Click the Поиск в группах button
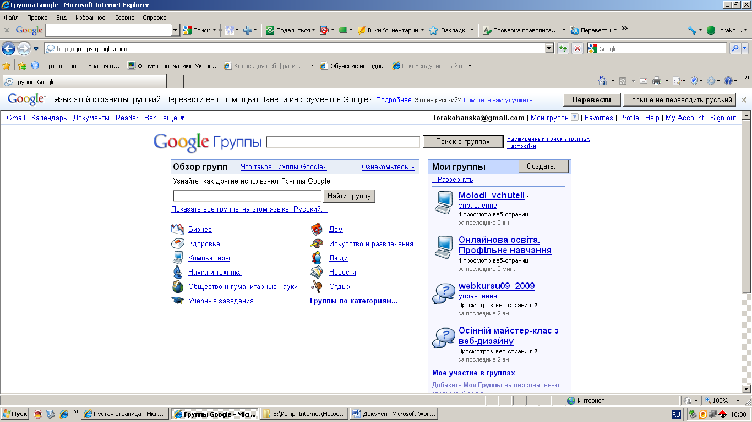The width and height of the screenshot is (752, 422). click(463, 142)
